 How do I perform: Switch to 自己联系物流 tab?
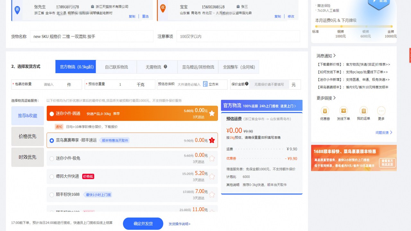(x=116, y=67)
